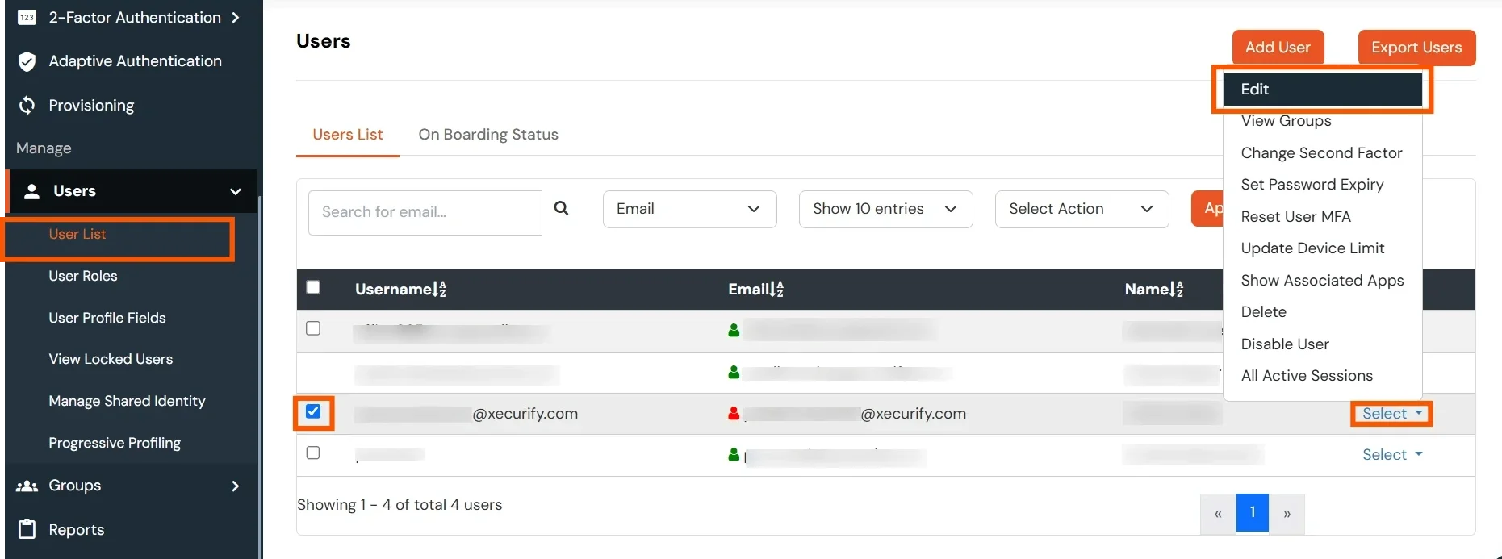The height and width of the screenshot is (559, 1502).
Task: Go to page 1 in pagination
Action: click(x=1253, y=513)
